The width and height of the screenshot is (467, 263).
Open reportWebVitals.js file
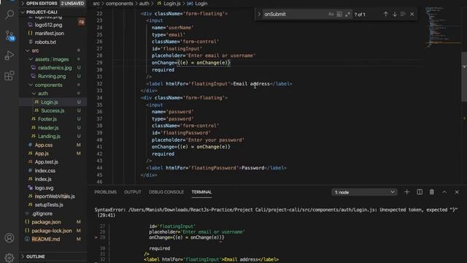tap(53, 197)
